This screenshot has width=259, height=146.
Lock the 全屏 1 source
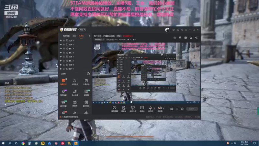tap(64, 44)
